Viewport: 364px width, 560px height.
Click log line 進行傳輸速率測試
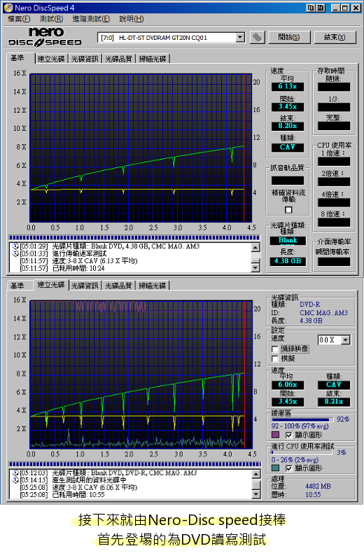[x=79, y=253]
